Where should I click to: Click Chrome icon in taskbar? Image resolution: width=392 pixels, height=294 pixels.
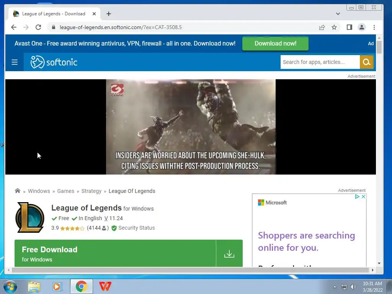[x=82, y=286]
